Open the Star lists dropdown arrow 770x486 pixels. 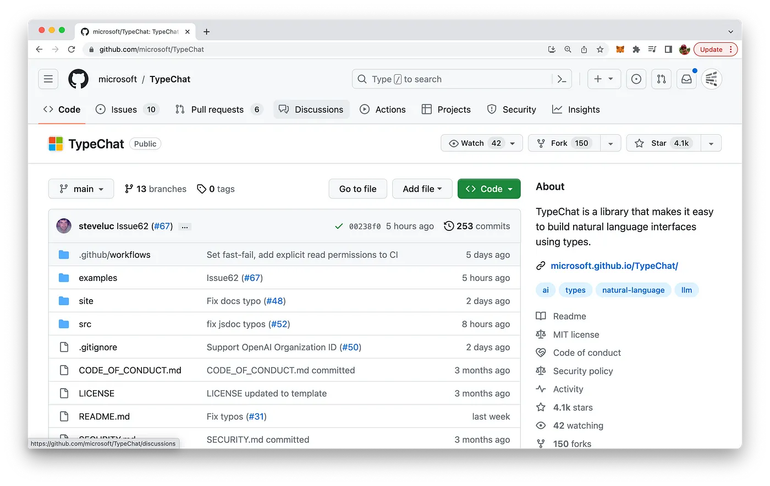[x=711, y=143]
